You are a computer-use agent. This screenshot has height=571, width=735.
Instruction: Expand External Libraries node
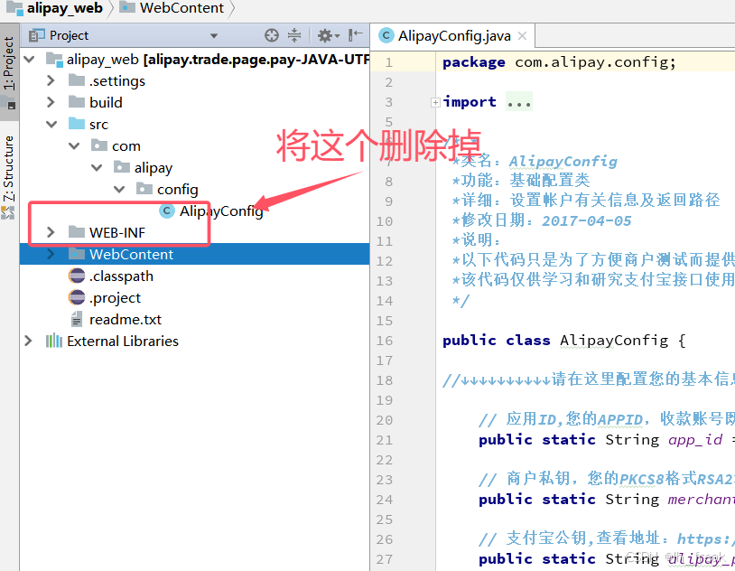pyautogui.click(x=29, y=341)
